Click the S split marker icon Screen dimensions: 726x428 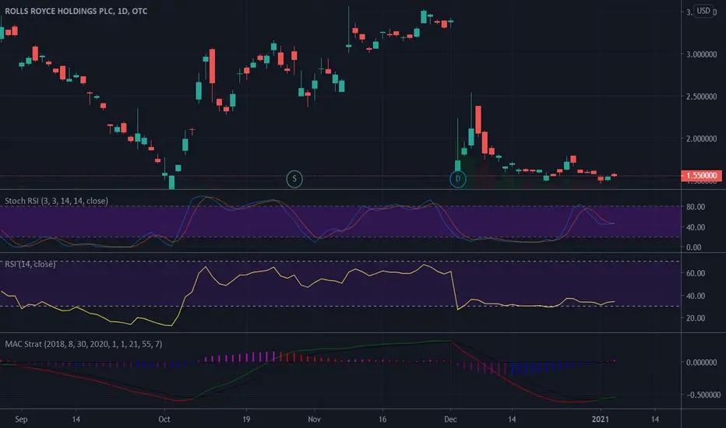[294, 179]
